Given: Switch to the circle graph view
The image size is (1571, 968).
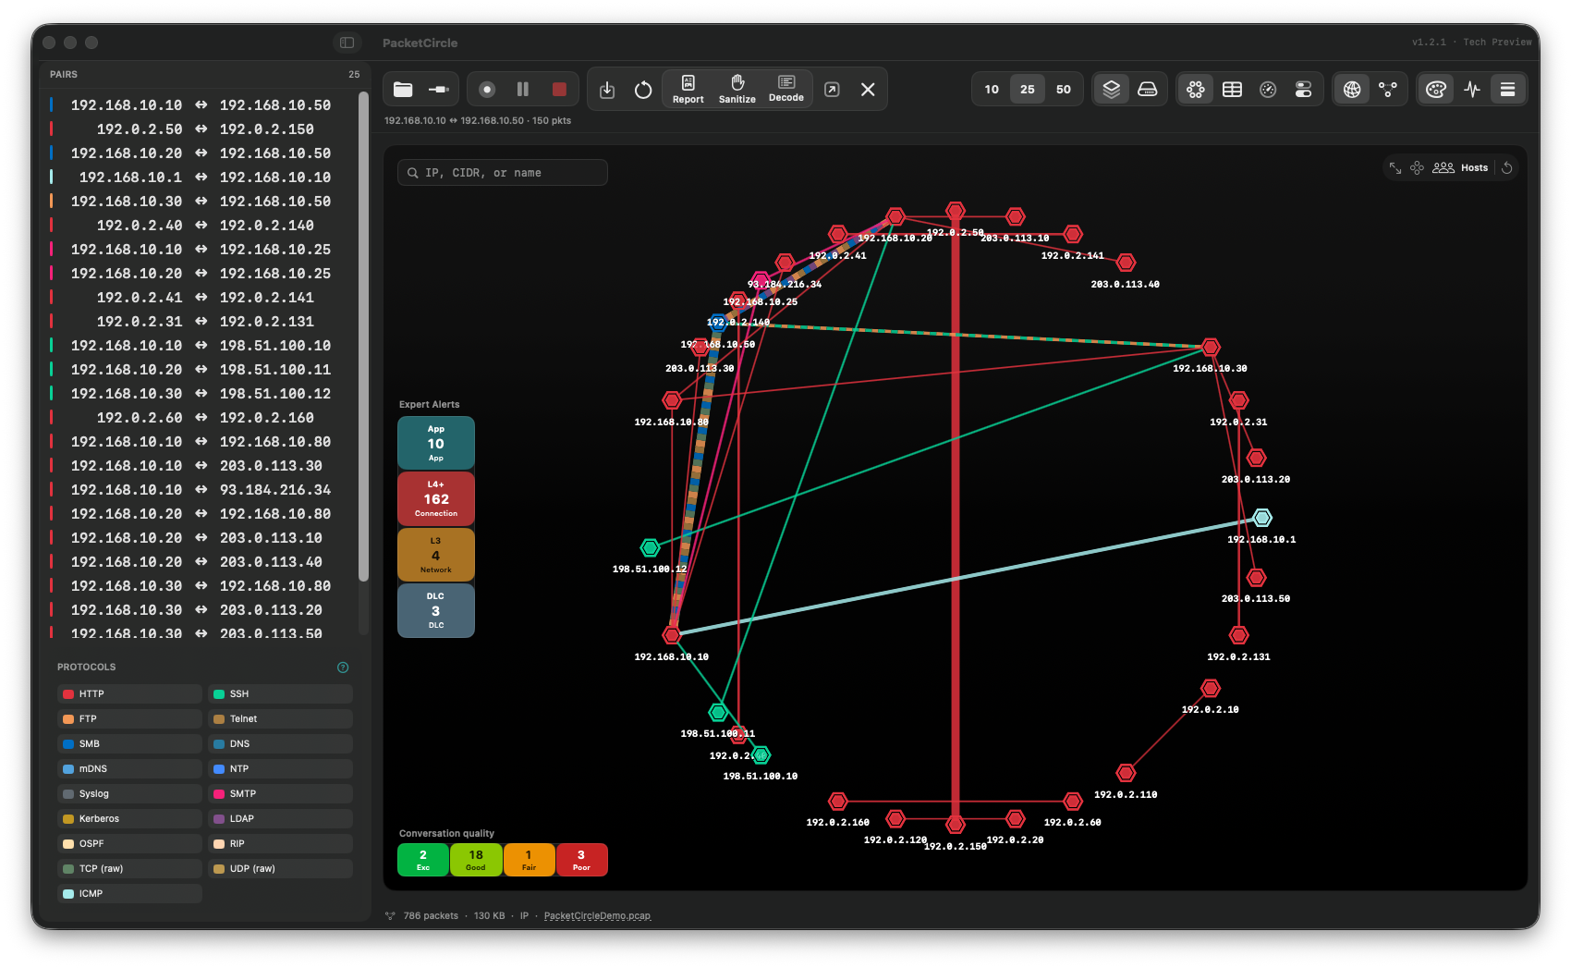Looking at the screenshot, I should click(1196, 90).
